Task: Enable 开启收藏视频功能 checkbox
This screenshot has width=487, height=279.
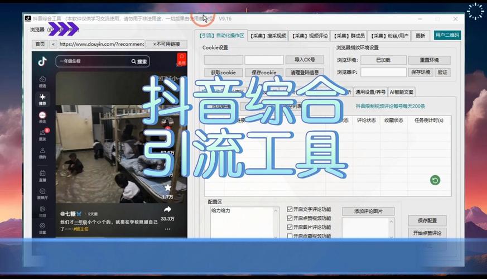Action: 290,236
